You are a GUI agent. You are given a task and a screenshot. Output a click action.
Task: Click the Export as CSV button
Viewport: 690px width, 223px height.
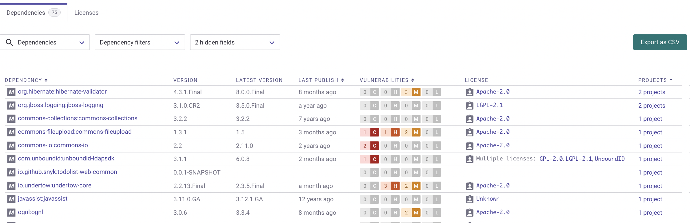(x=660, y=42)
